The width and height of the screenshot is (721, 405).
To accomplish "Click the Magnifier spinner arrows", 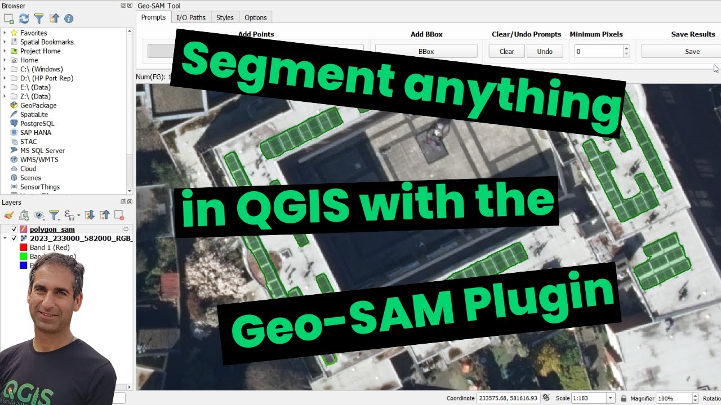I will [x=695, y=398].
